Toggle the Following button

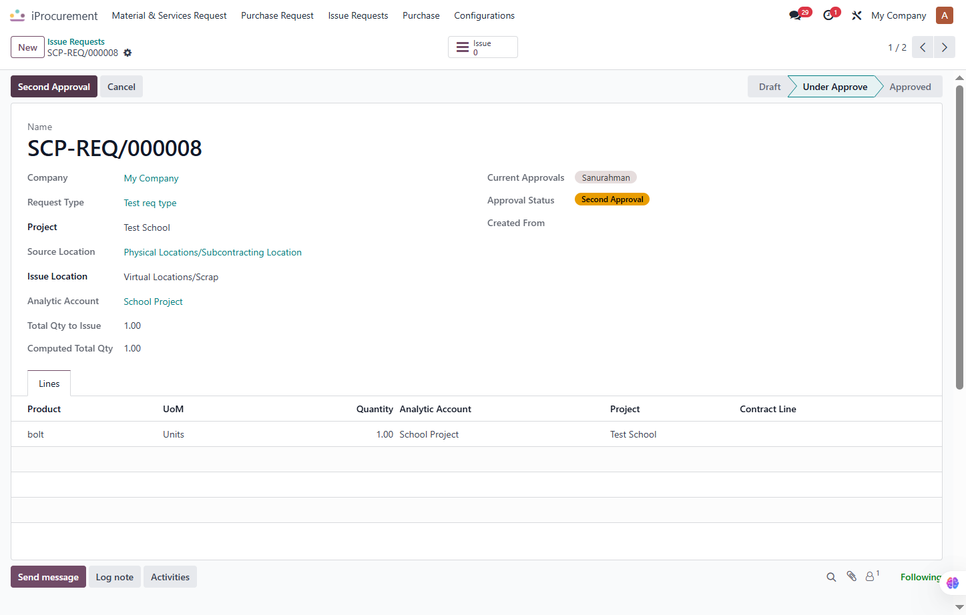tap(921, 577)
